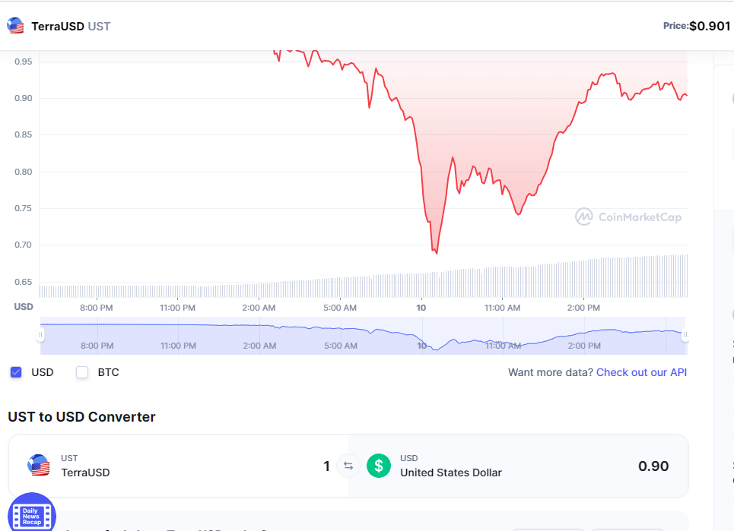This screenshot has height=531, width=734.
Task: Grab the right range handle of the navigator
Action: click(685, 335)
